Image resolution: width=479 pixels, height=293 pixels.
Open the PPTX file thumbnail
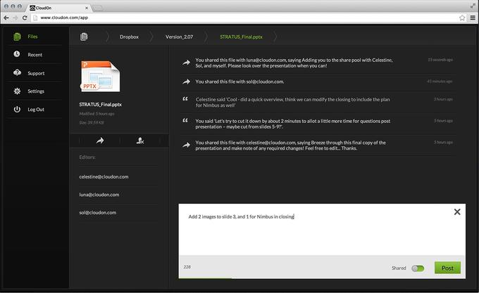point(100,76)
